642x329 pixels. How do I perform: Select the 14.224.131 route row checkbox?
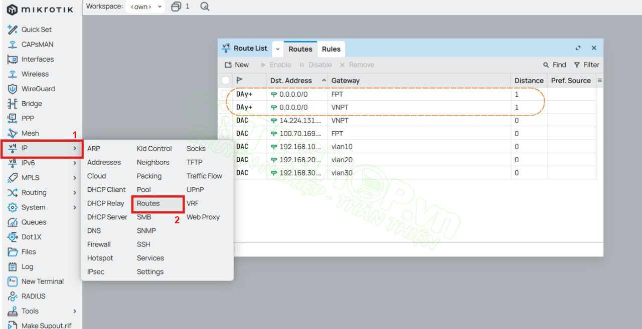click(225, 120)
